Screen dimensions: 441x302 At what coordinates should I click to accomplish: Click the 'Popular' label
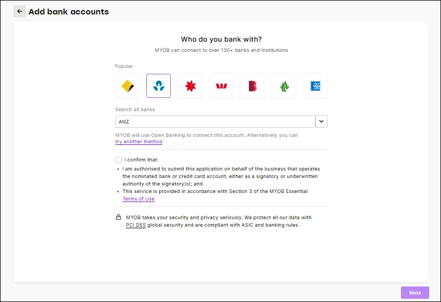click(124, 66)
